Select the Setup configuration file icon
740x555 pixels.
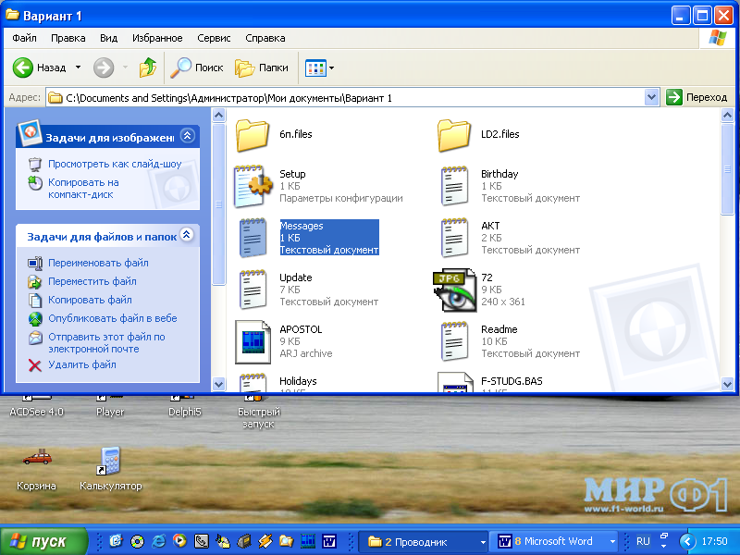click(x=253, y=187)
